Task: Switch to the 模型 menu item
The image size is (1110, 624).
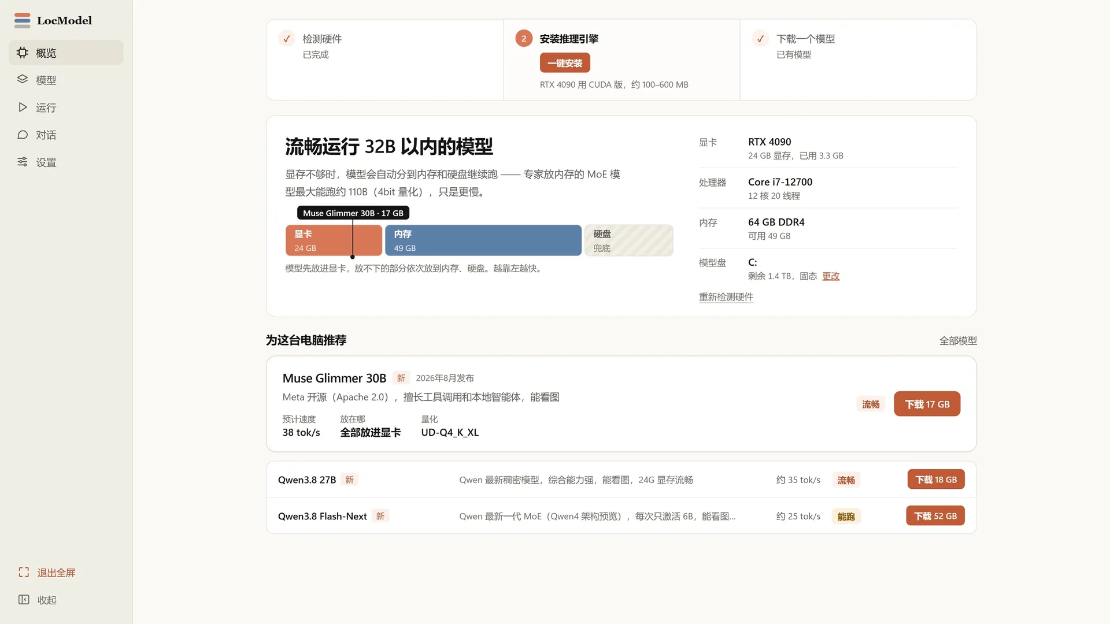Action: pos(66,80)
